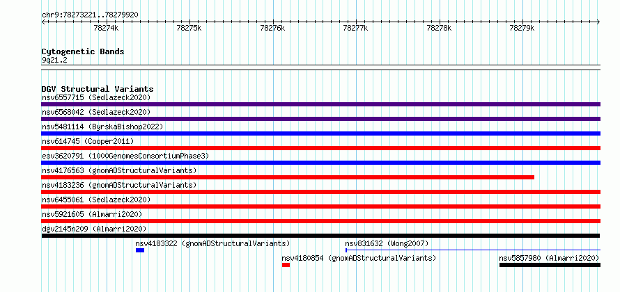Select the nsv5921605 red variant bar
The image size is (620, 292).
click(320, 221)
